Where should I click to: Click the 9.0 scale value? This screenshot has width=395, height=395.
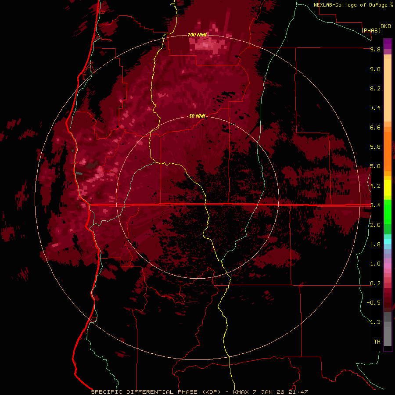[375, 69]
